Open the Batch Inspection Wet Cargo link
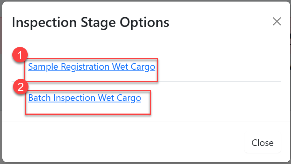Image resolution: width=291 pixels, height=164 pixels. (x=85, y=98)
